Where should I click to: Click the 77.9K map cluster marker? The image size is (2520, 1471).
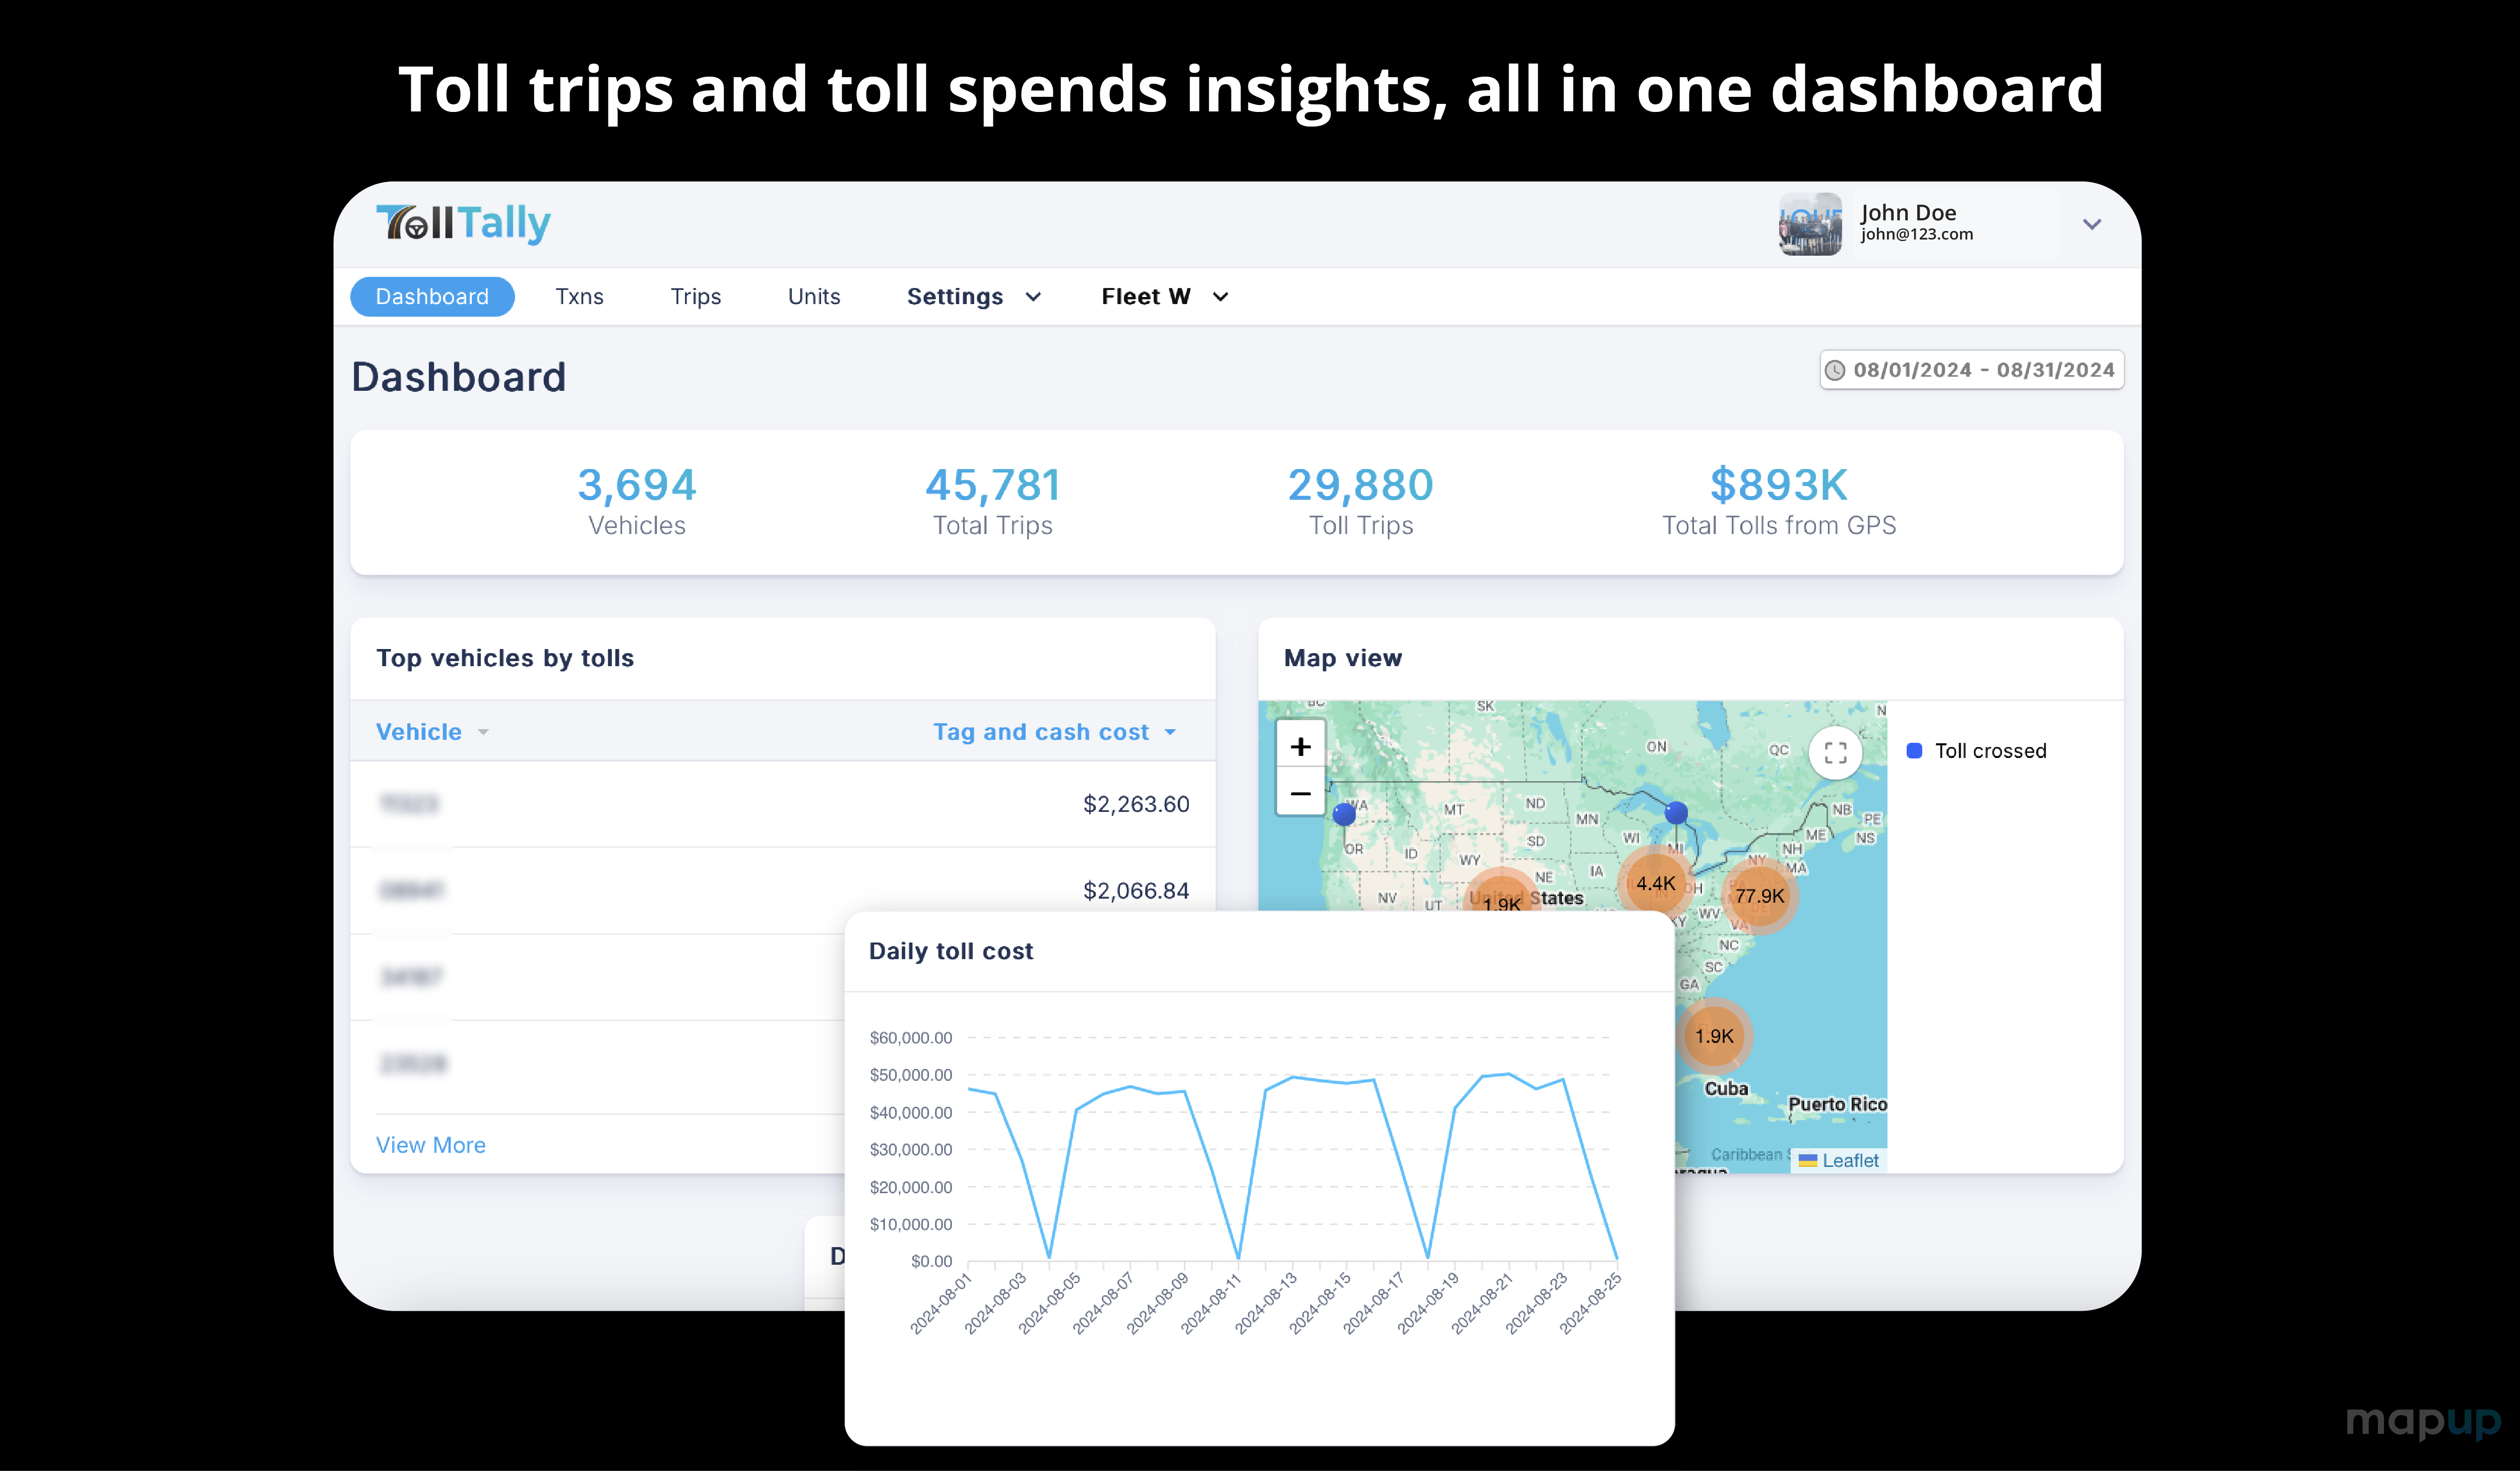pyautogui.click(x=1759, y=896)
